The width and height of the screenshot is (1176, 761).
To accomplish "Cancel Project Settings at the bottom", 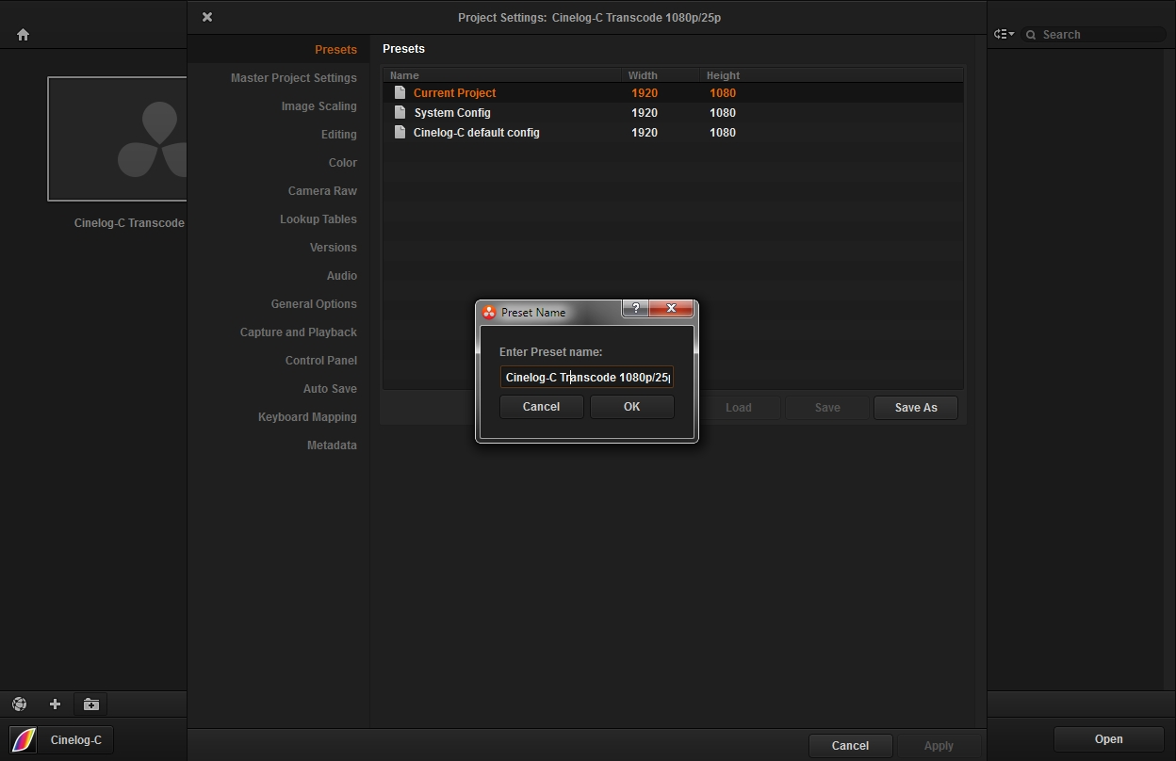I will 850,745.
